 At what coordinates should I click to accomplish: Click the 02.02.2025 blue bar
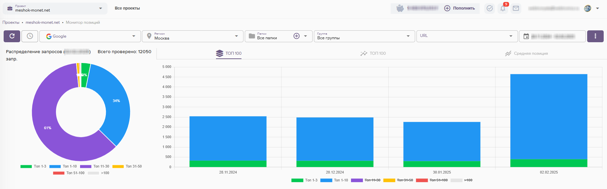(x=548, y=115)
